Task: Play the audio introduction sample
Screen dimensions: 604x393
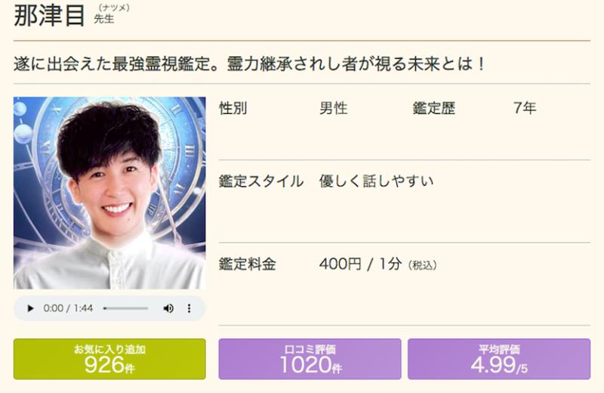Action: tap(30, 308)
